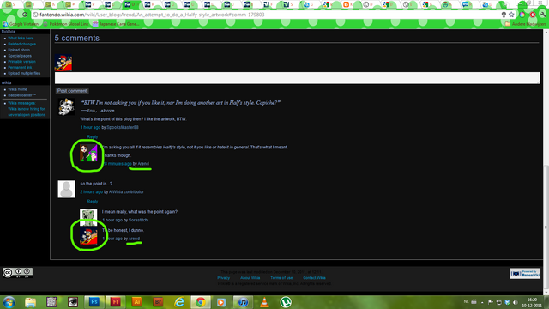Viewport: 549px width, 309px height.
Task: Open the Privacy footer link
Action: 223,278
